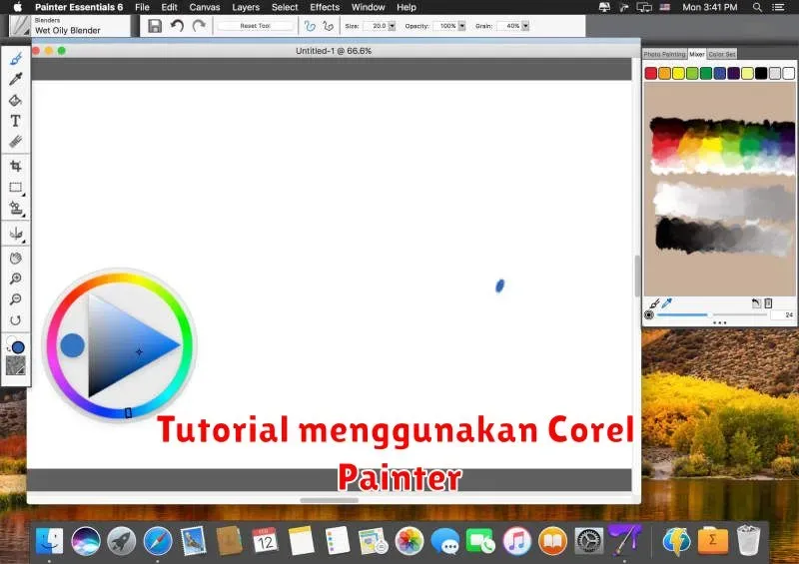Select the Zoom in magnifier tool

click(x=16, y=279)
